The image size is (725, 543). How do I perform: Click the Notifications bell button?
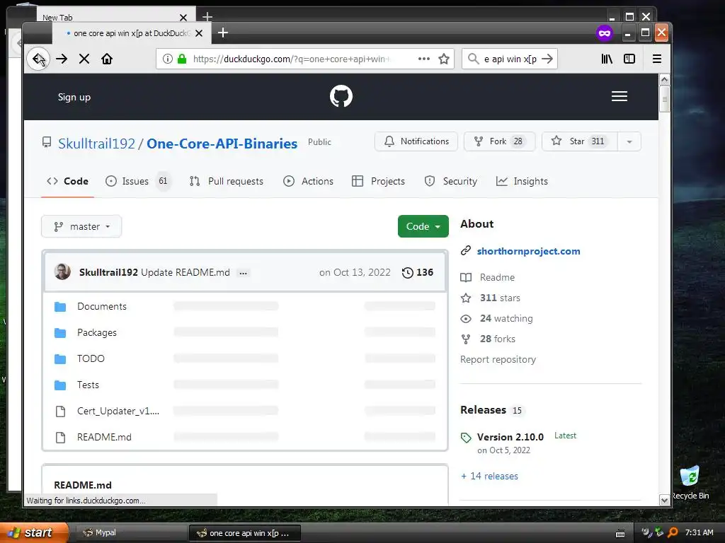416,141
